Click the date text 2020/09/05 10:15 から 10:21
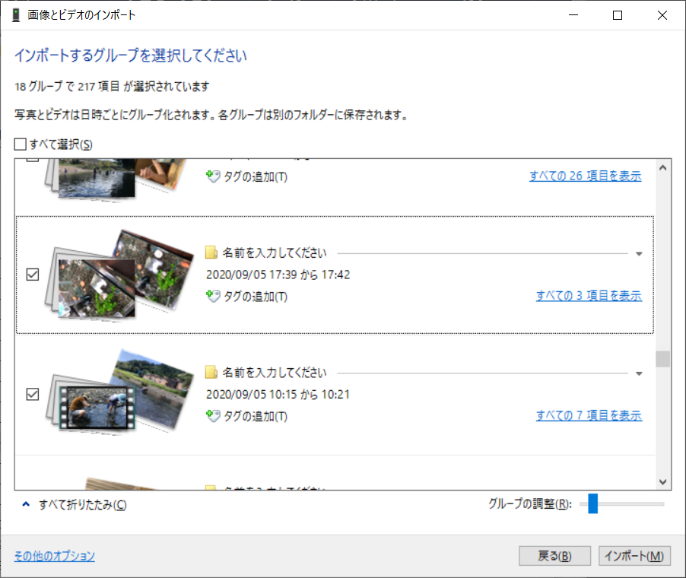The height and width of the screenshot is (578, 686). [x=278, y=395]
